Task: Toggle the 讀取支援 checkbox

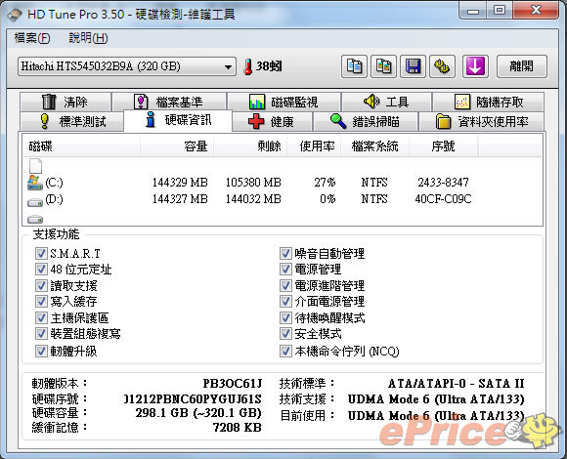Action: [x=41, y=286]
